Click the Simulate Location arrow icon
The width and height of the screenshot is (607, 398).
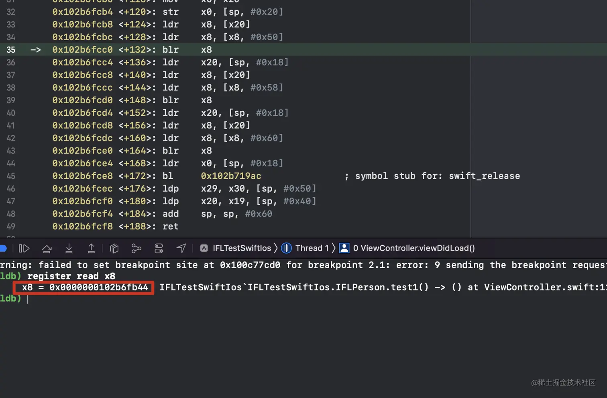click(x=181, y=249)
